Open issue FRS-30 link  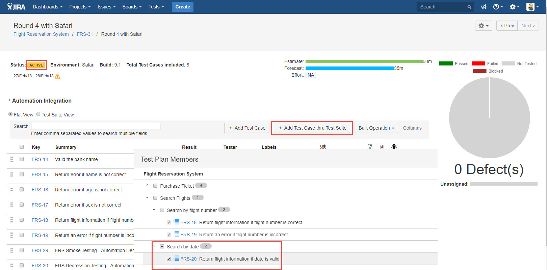(40, 266)
